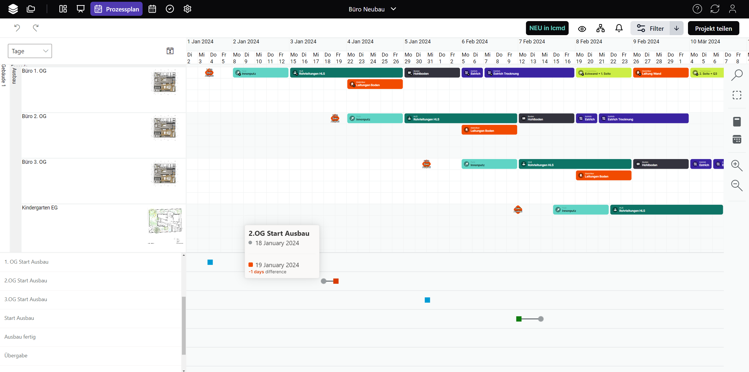Click the undo arrow icon
This screenshot has width=749, height=372.
click(x=17, y=28)
